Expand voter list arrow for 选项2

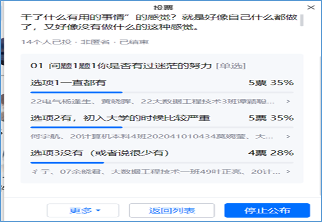288,137
